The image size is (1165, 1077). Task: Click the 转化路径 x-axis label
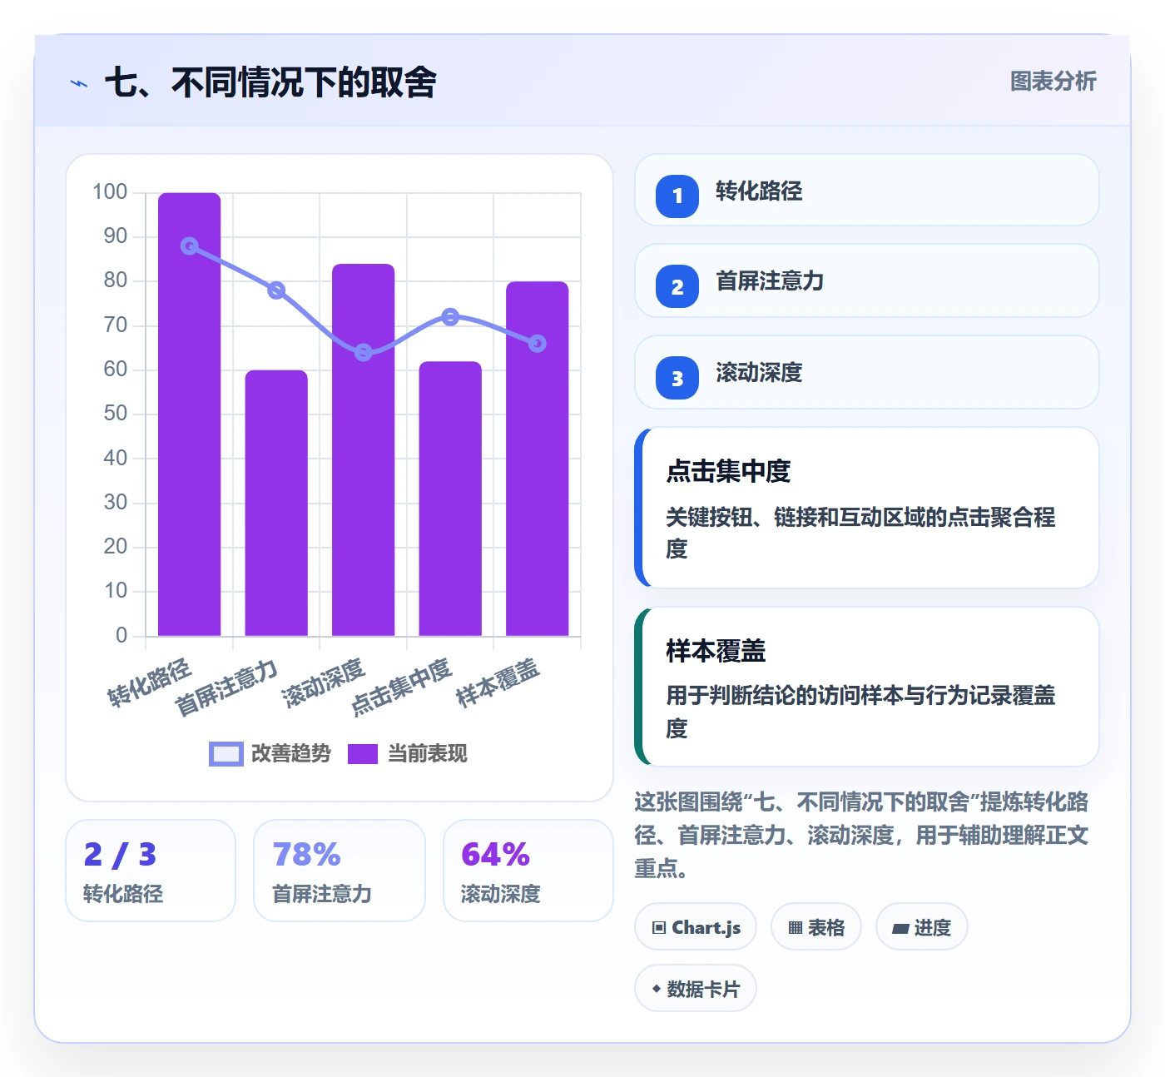click(151, 682)
